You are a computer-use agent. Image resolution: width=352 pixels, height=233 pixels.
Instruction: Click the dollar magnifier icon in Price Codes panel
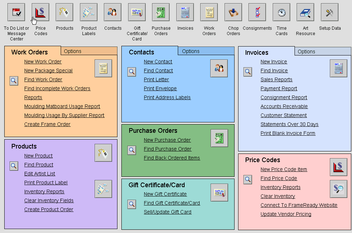pyautogui.click(x=338, y=189)
